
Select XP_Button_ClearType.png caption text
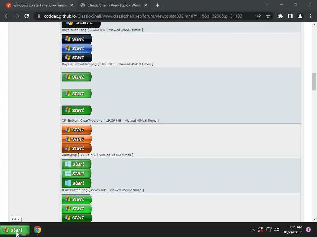click(x=110, y=121)
